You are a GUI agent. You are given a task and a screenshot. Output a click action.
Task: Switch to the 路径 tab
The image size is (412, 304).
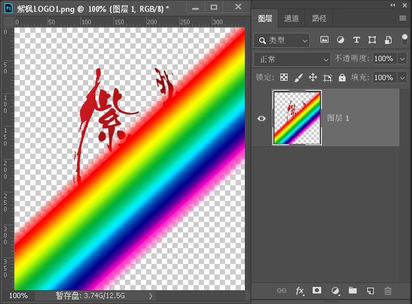(x=319, y=18)
